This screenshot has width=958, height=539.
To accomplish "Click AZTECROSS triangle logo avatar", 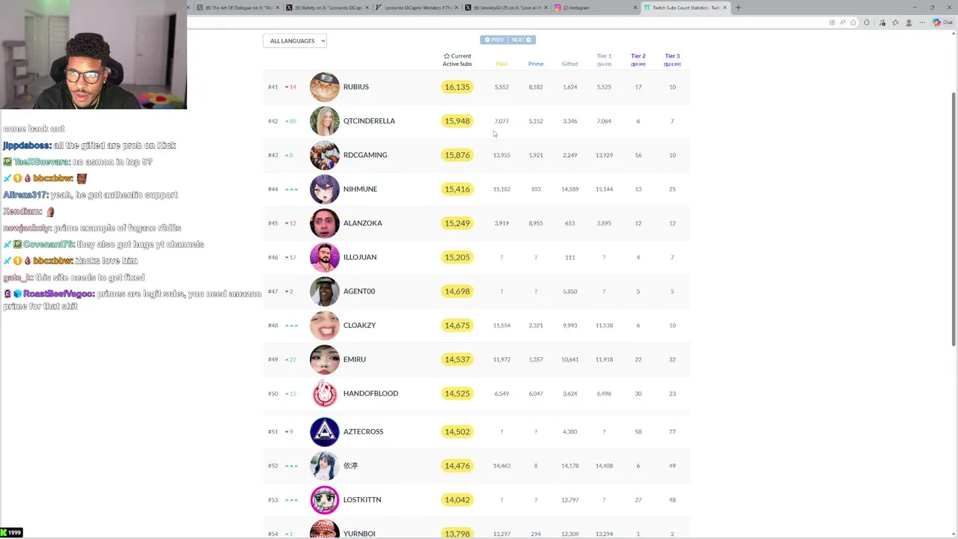I will pyautogui.click(x=324, y=432).
